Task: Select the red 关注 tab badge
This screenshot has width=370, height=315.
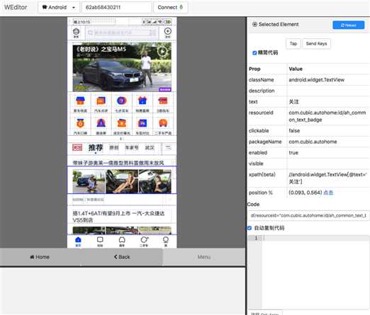Action: tap(77, 148)
